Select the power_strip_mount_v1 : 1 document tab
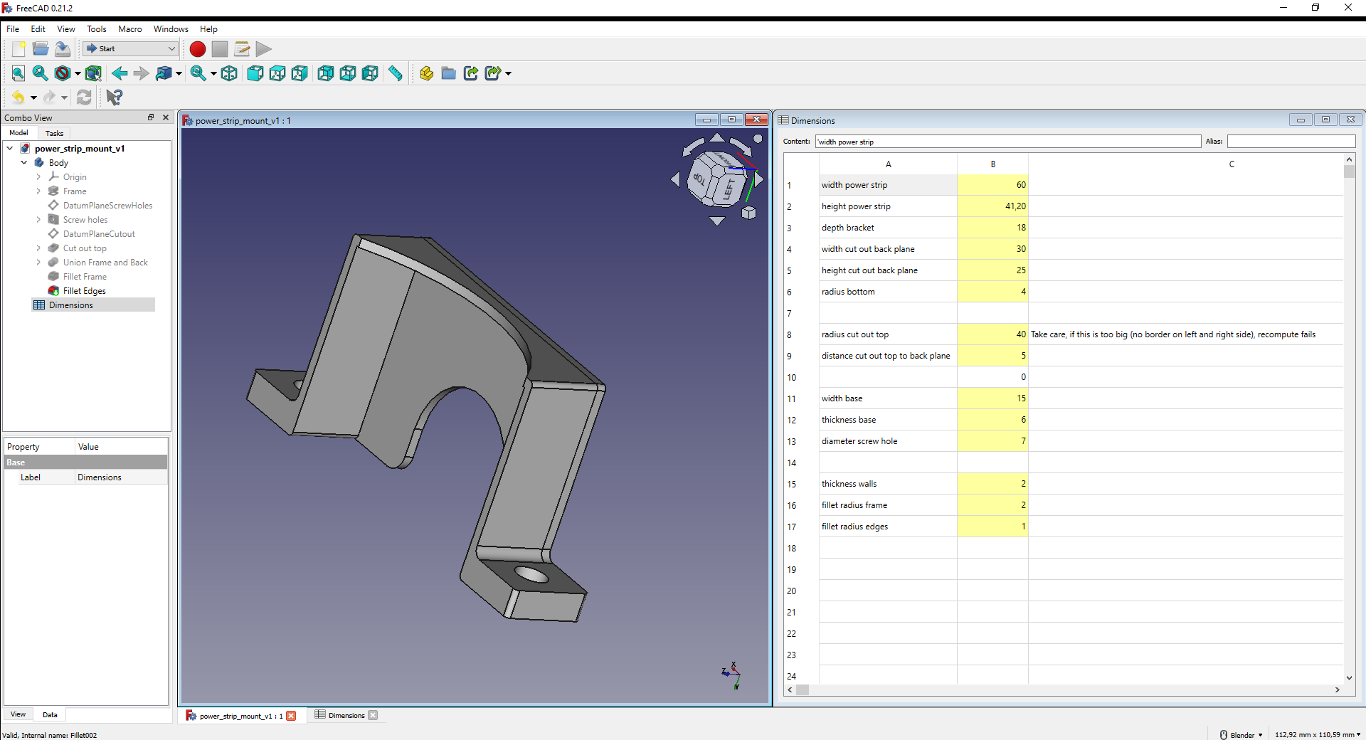 coord(241,716)
